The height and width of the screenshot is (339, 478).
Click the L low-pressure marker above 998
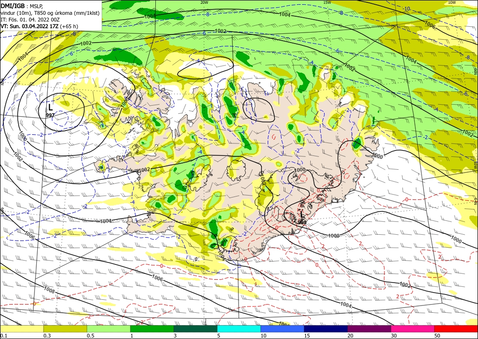click(302, 215)
